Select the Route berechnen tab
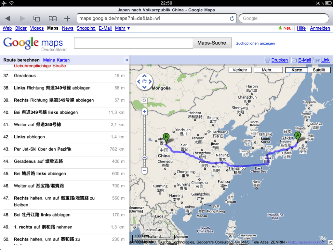The height and width of the screenshot is (250, 333). (21, 60)
